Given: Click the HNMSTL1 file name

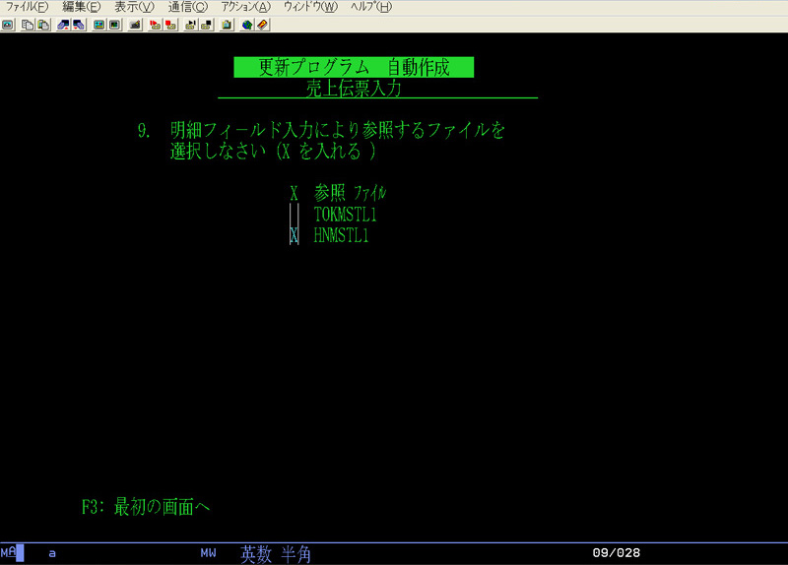Looking at the screenshot, I should 341,235.
